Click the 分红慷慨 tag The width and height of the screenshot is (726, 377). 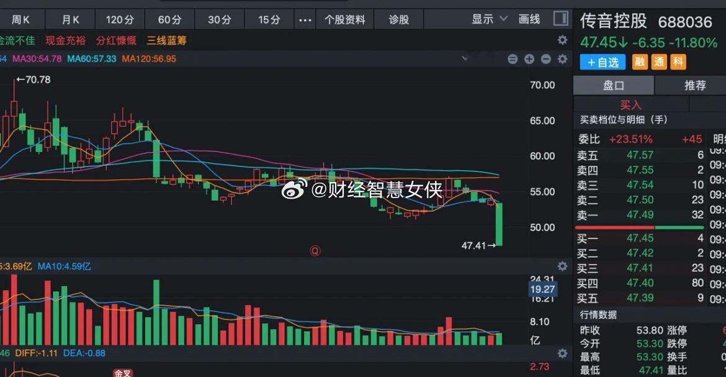(x=116, y=40)
